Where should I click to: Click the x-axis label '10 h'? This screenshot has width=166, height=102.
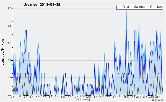tap(76, 97)
